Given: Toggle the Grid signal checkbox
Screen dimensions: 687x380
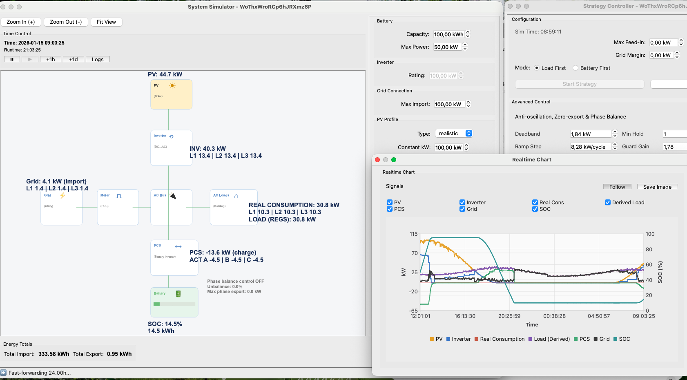Looking at the screenshot, I should pos(462,209).
